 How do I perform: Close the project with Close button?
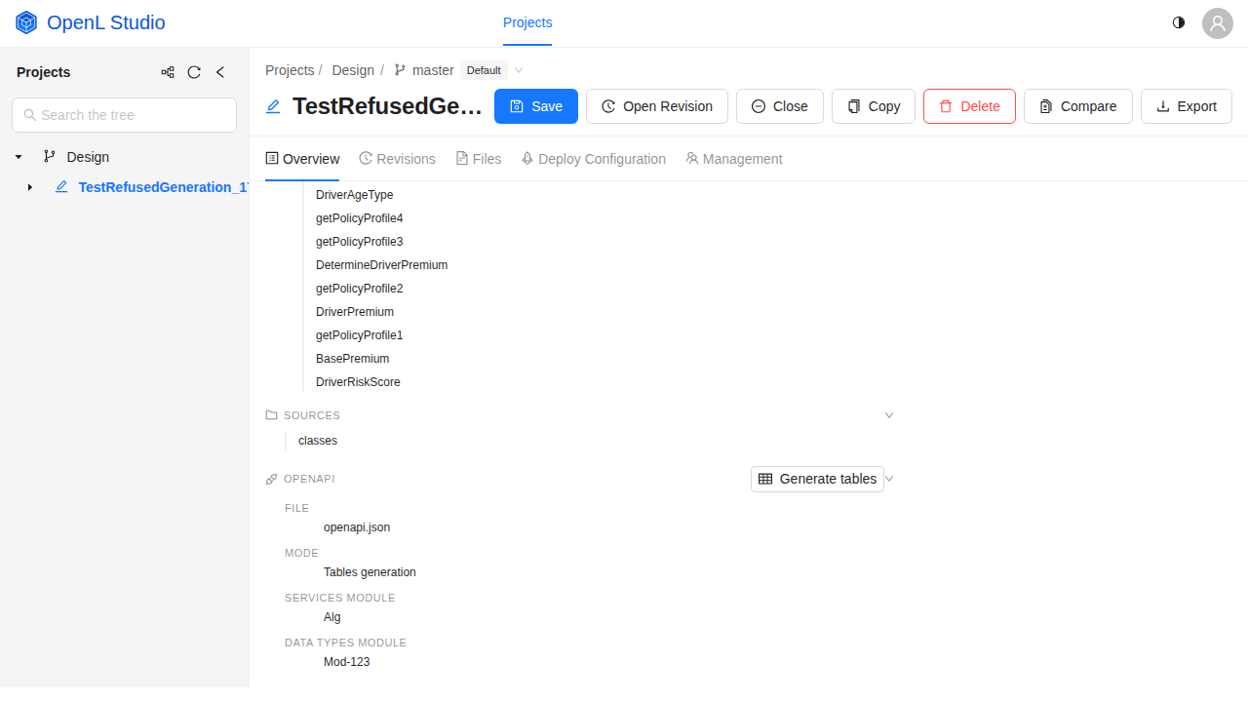tap(780, 106)
